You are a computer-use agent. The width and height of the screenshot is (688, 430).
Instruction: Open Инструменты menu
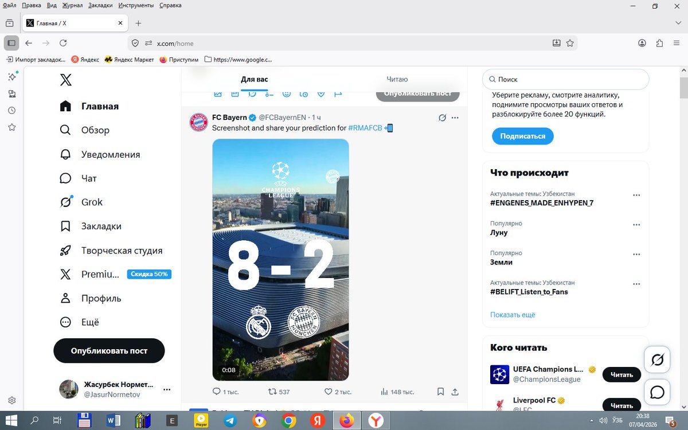click(x=136, y=5)
